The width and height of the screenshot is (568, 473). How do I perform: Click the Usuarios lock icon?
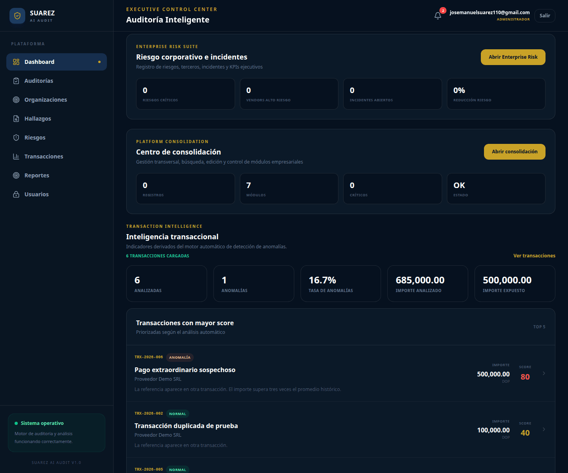[16, 194]
